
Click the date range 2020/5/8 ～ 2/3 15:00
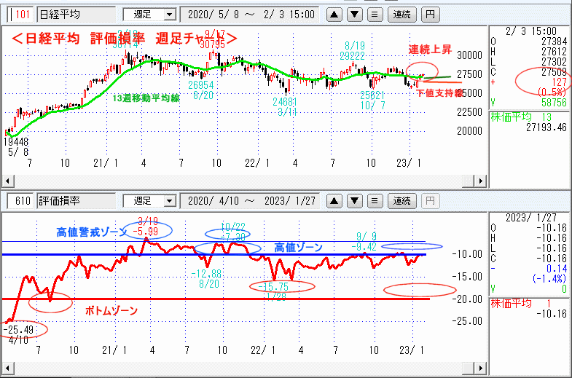click(251, 15)
